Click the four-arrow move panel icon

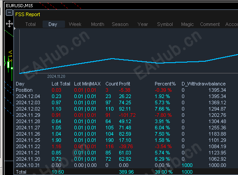tap(9, 24)
